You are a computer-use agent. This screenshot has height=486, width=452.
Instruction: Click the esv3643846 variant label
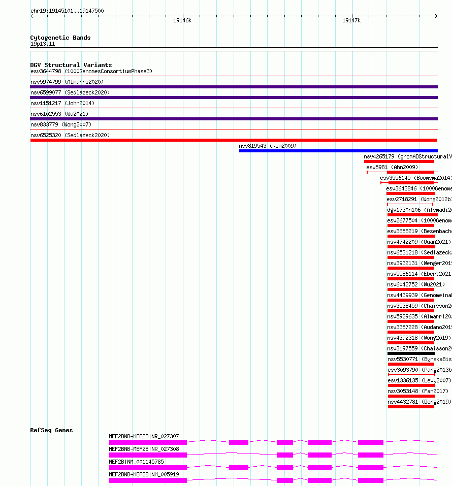tap(419, 188)
